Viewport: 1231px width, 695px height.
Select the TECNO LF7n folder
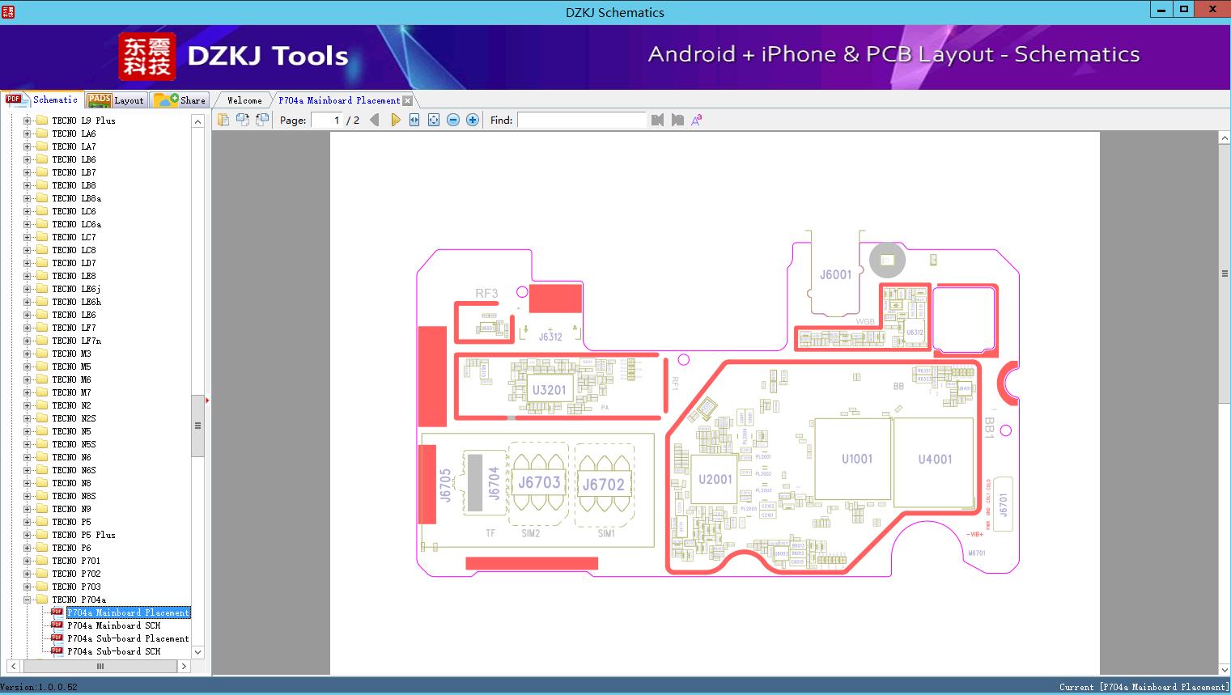77,341
